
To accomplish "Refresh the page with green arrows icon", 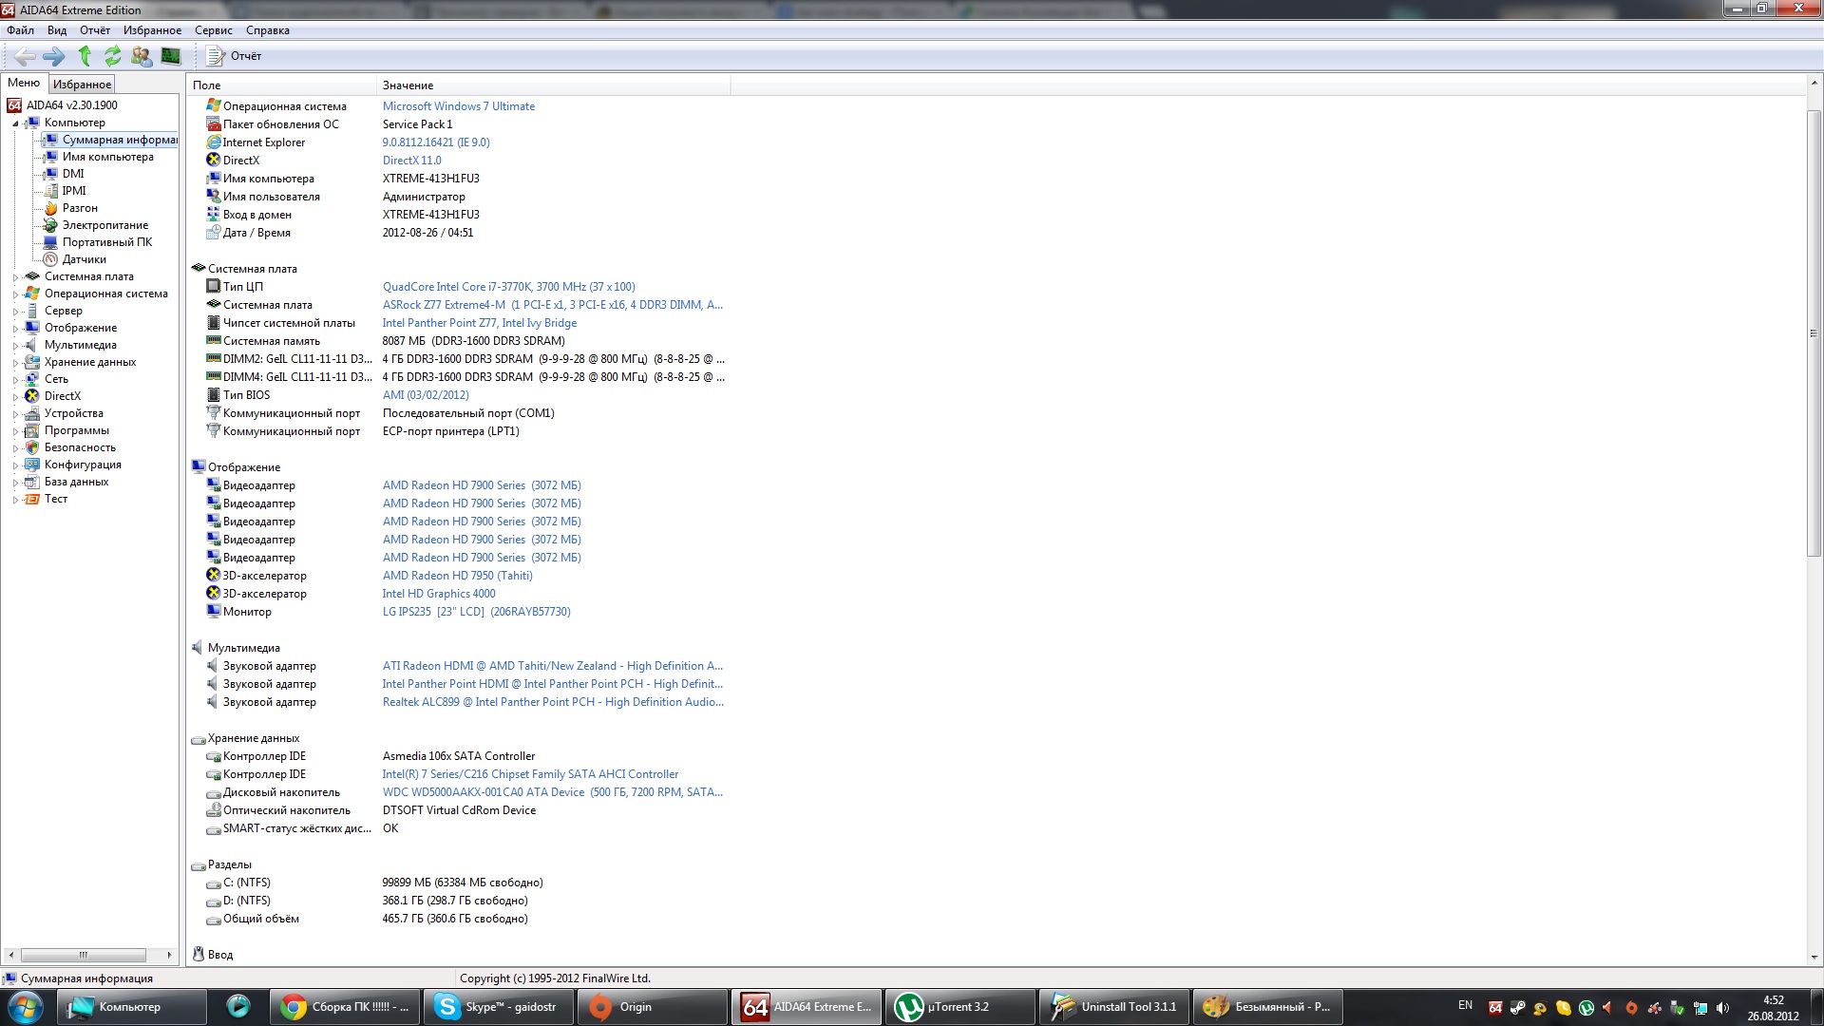I will [112, 56].
